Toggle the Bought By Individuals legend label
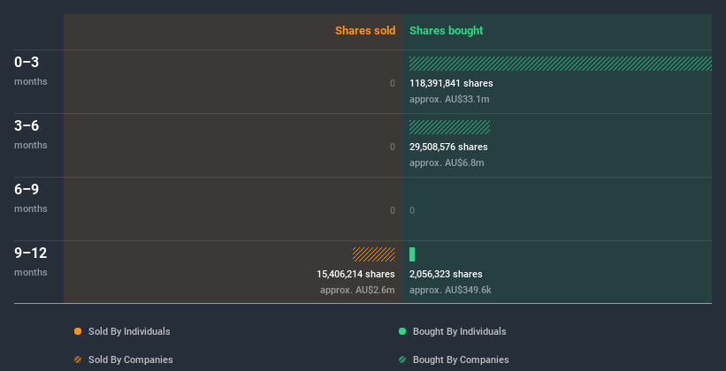Screen dimensions: 726x371 pos(459,331)
